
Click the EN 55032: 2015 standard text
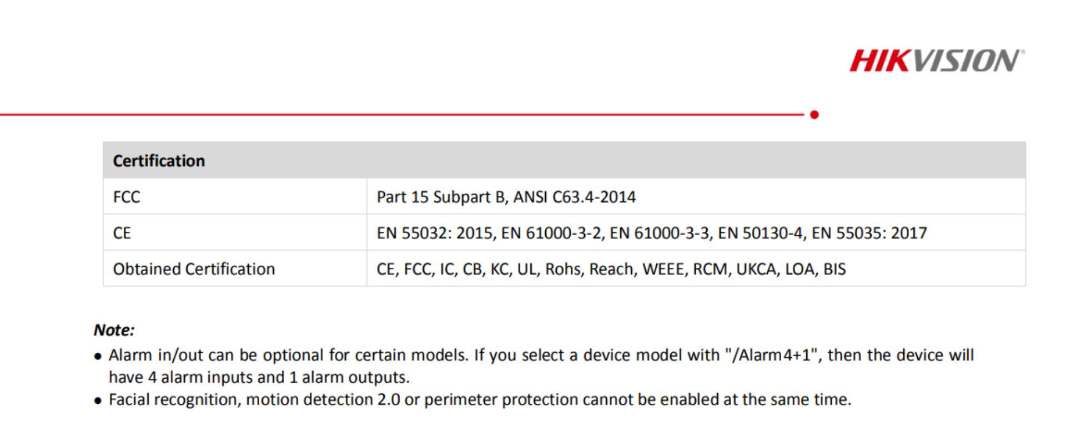434,233
